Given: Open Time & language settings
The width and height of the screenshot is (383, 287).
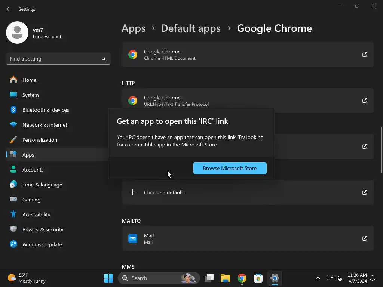Looking at the screenshot, I should coord(58,185).
